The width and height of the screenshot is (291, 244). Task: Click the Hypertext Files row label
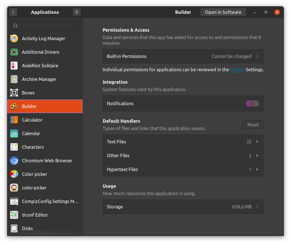coord(122,170)
